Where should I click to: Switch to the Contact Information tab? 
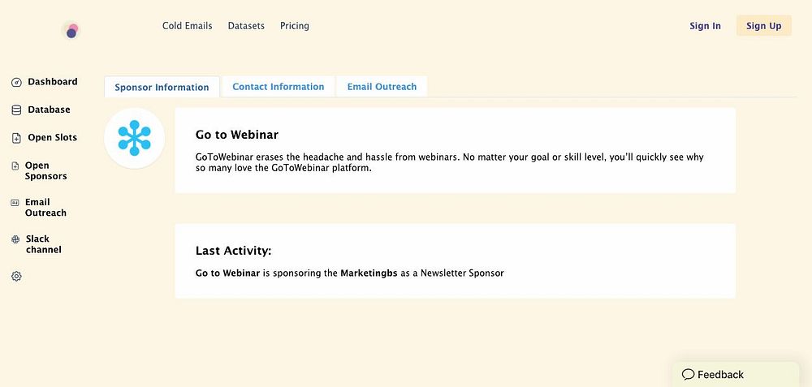pyautogui.click(x=278, y=87)
